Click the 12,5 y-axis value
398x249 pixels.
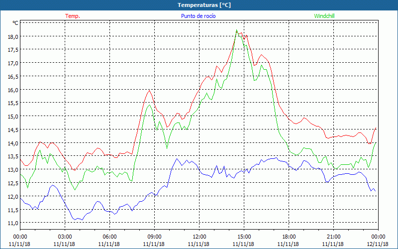pos(13,183)
